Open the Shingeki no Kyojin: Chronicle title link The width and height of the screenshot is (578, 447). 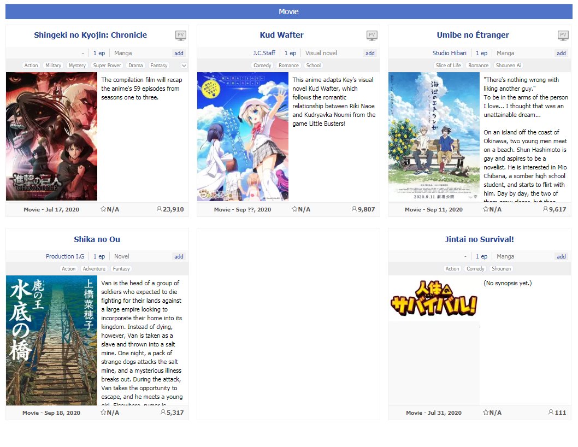click(x=90, y=35)
